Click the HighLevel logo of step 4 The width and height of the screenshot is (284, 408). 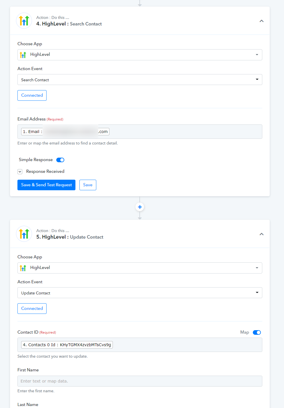(24, 21)
